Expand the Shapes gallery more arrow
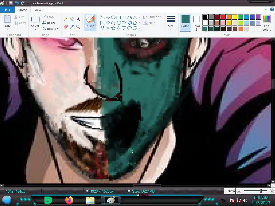 click(140, 28)
